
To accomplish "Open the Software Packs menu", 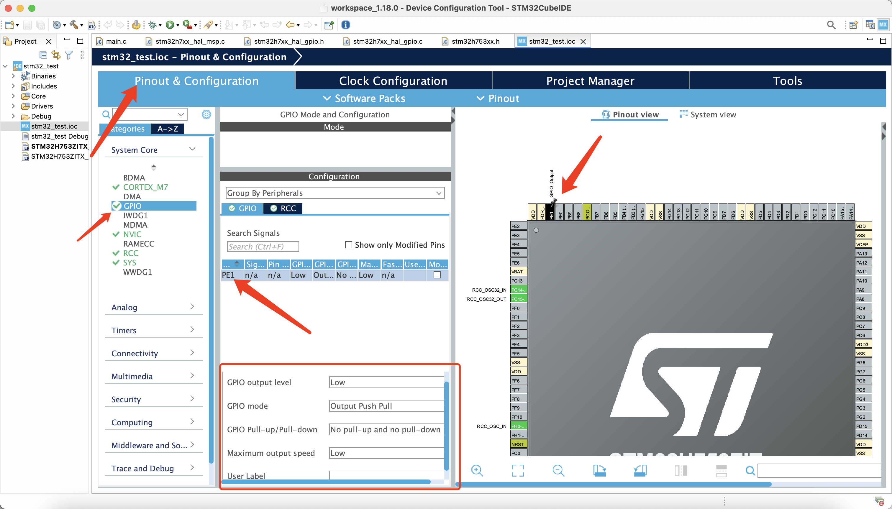I will [364, 98].
